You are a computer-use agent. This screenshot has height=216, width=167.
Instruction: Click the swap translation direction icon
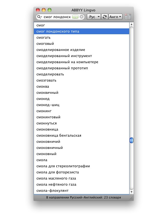(x=104, y=17)
